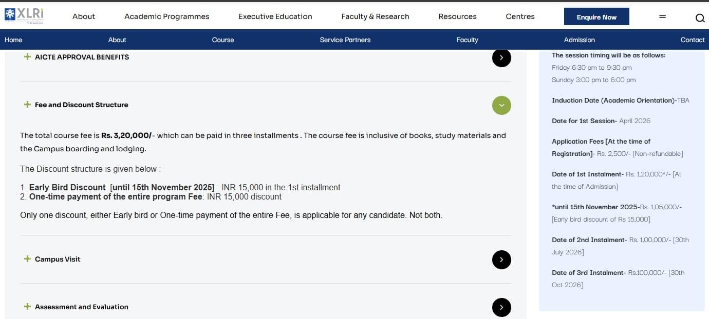
Task: Go to the Service Partners tab
Action: click(345, 39)
